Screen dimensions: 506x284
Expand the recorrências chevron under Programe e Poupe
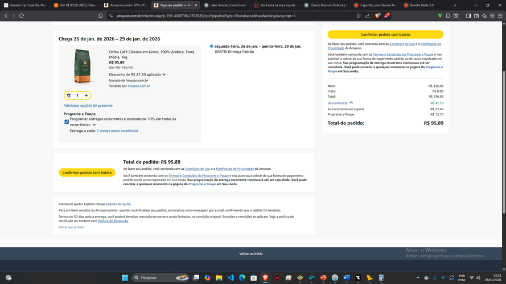click(x=94, y=124)
